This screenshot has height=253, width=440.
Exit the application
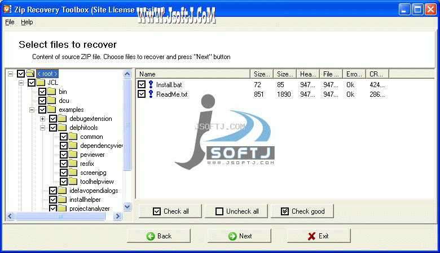(319, 236)
